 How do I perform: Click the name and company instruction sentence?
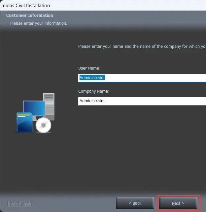142,46
